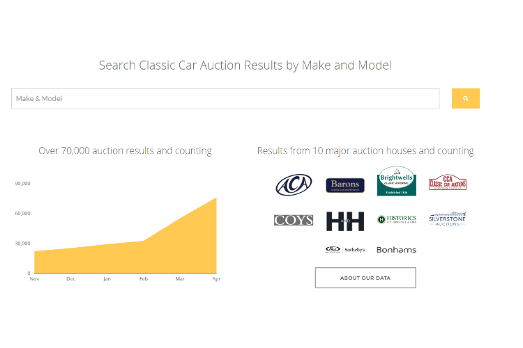Select the Feb label on chart axis
Screen dimensions: 523x348
[144, 278]
